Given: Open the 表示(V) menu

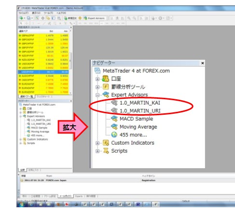Looking at the screenshot, I should [36, 13].
